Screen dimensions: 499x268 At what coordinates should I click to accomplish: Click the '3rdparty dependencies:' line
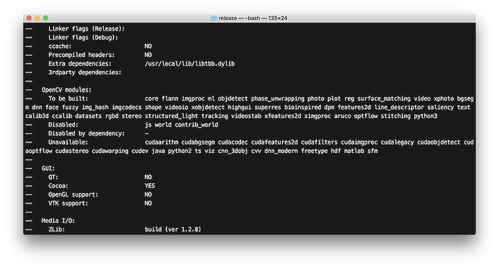pyautogui.click(x=85, y=72)
